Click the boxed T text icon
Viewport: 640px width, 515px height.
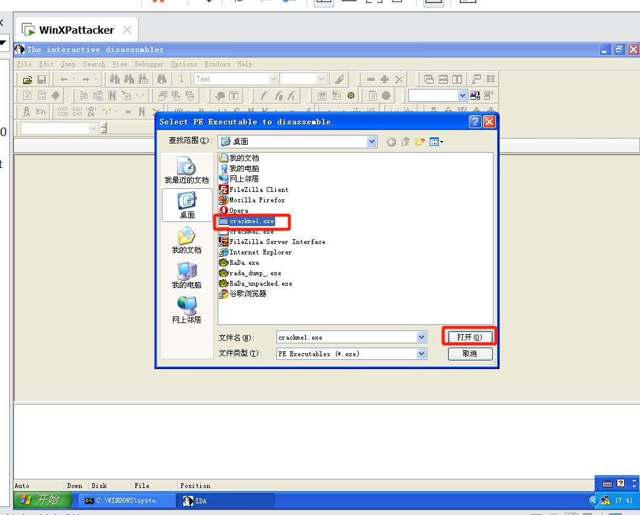coord(234,96)
